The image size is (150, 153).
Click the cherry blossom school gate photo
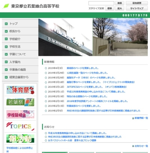(x=120, y=37)
